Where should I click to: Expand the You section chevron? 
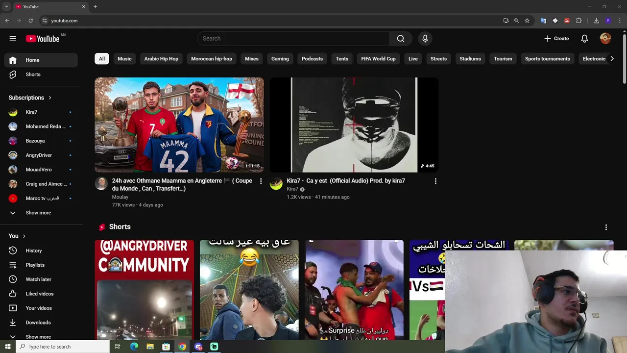coord(24,236)
